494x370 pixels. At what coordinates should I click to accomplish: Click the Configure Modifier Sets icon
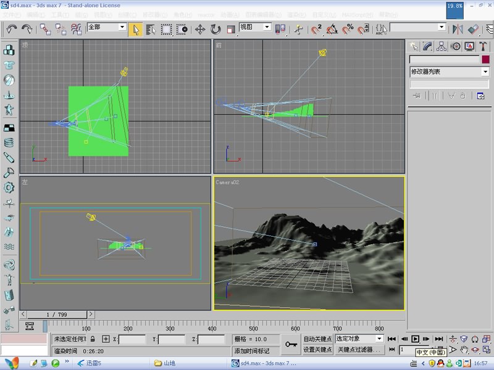tap(480, 96)
